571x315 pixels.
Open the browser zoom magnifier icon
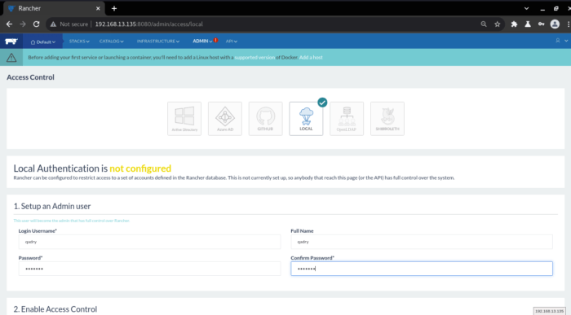click(x=484, y=24)
